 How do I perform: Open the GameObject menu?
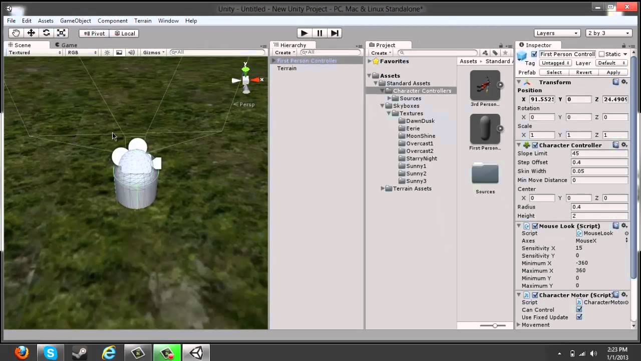pos(75,21)
